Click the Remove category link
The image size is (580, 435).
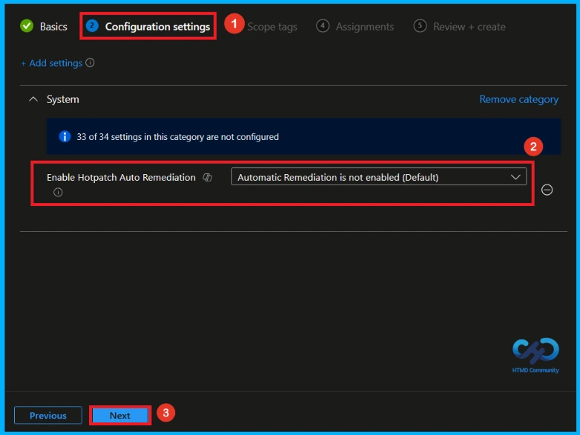pyautogui.click(x=518, y=99)
